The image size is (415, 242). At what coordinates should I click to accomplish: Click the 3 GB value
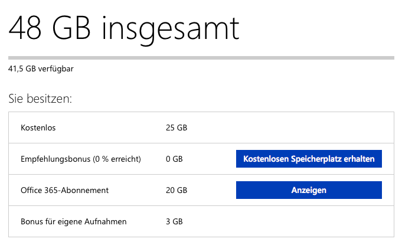174,222
